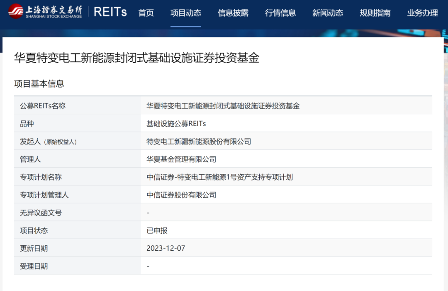Click the 管理人 row label

click(30, 159)
